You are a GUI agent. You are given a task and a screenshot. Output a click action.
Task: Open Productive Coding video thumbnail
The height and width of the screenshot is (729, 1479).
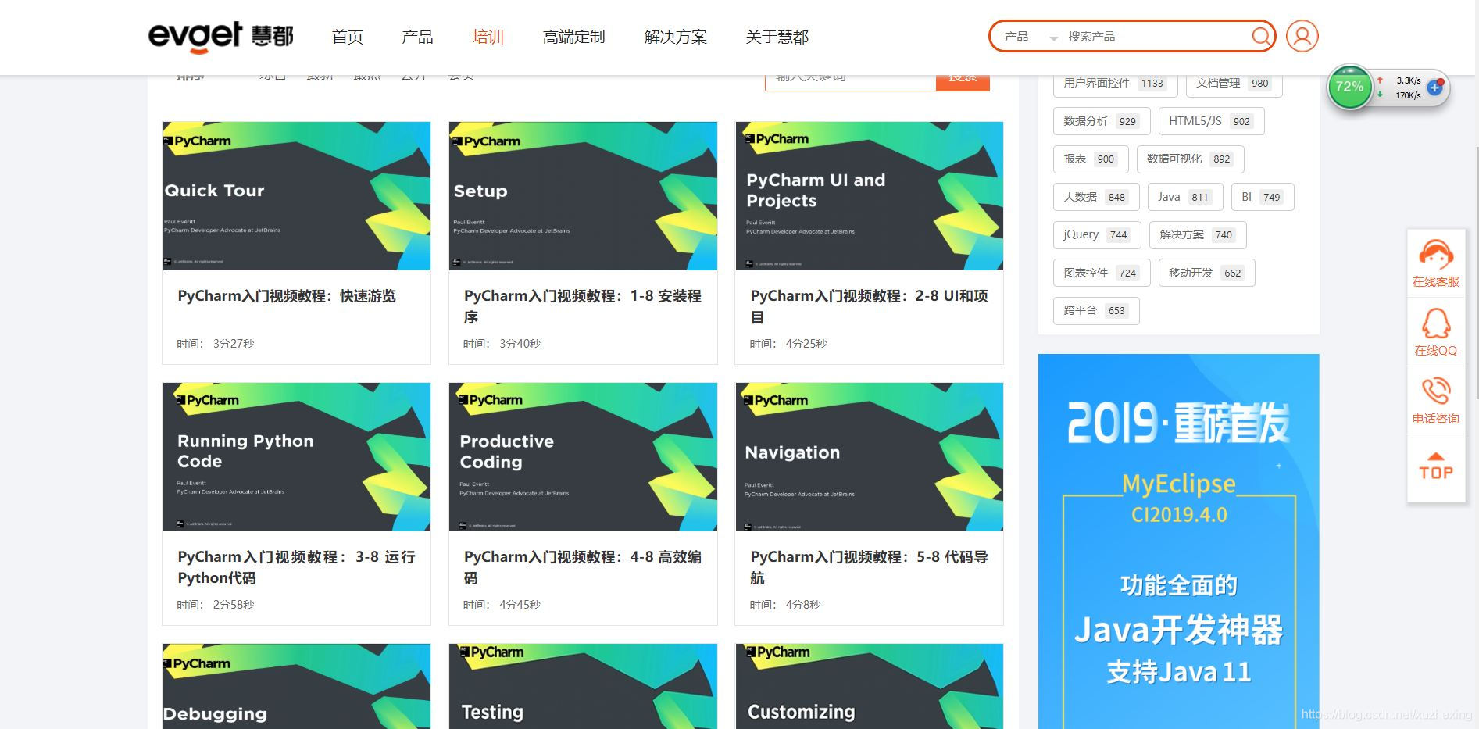[583, 457]
